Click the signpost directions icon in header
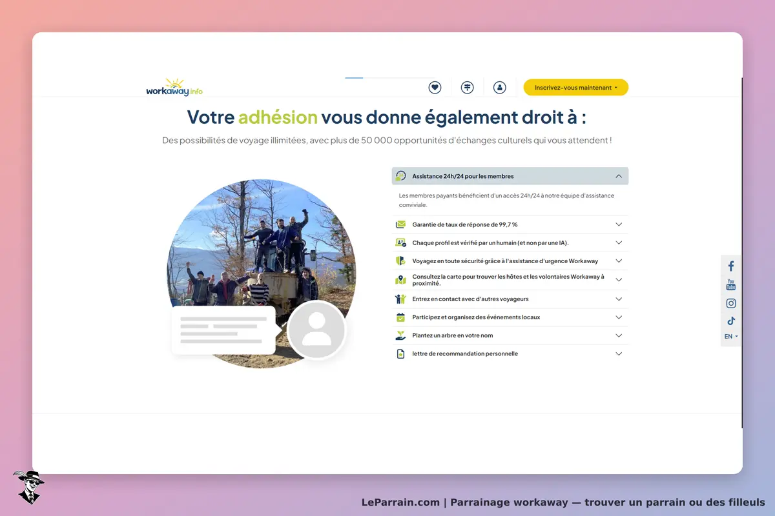This screenshot has width=775, height=516. click(x=468, y=87)
